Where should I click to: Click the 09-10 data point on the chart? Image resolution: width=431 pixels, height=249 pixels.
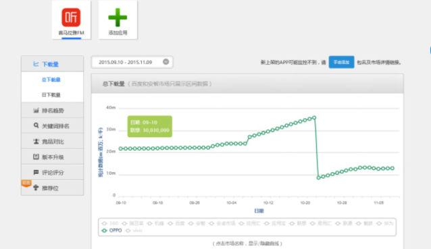(121, 148)
